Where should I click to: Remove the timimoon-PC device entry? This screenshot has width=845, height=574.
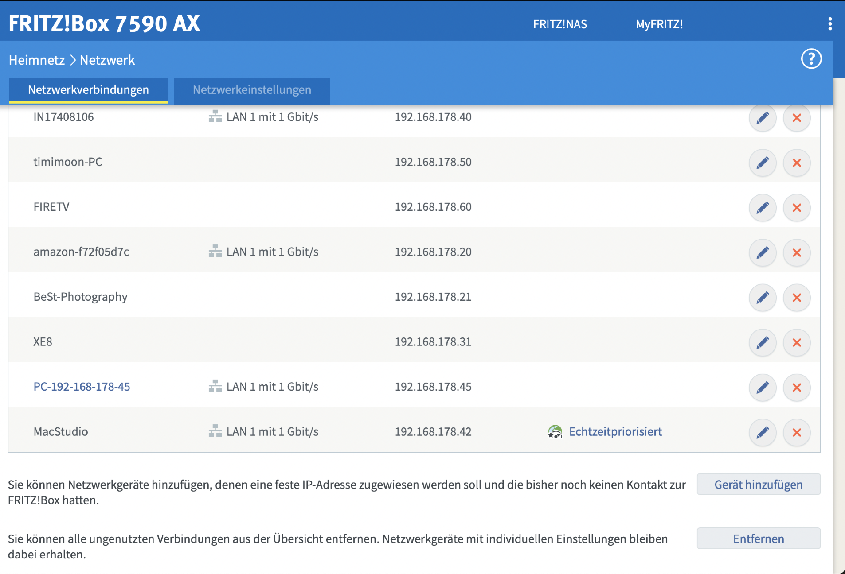coord(797,163)
